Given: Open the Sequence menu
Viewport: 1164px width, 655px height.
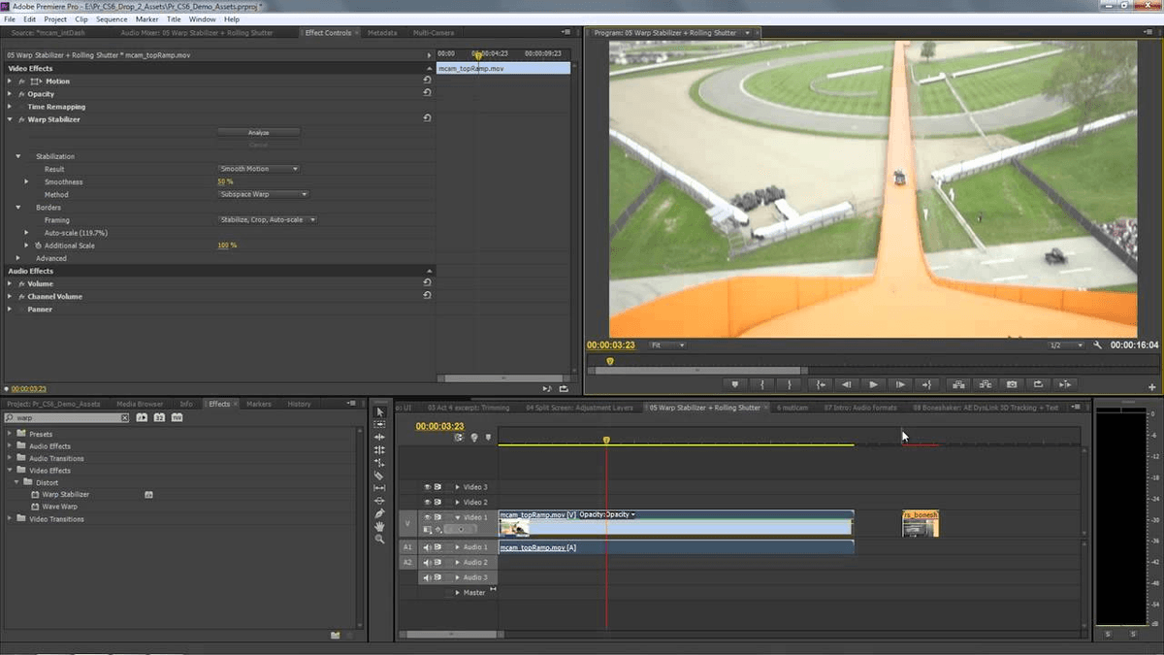Looking at the screenshot, I should 112,19.
